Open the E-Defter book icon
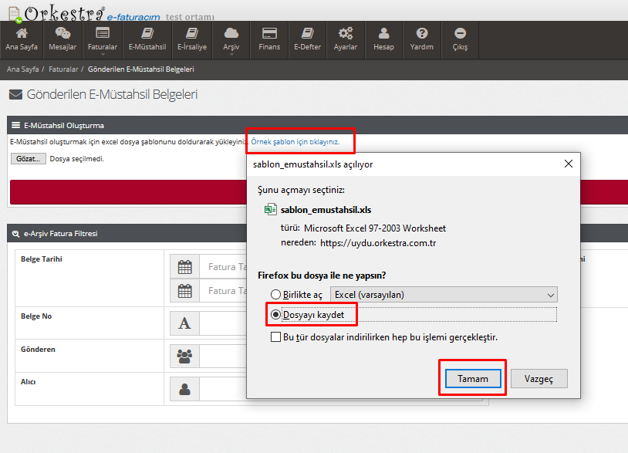Viewport: 628px width, 453px height. pos(308,34)
